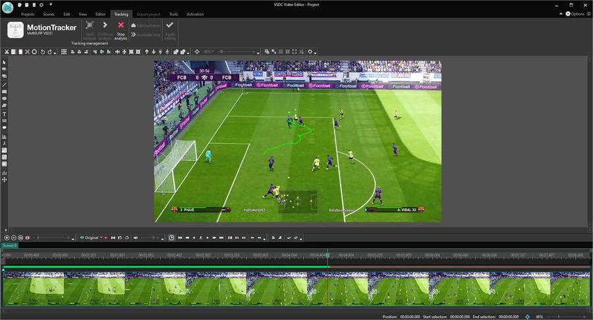593x320 pixels.
Task: Select the Move four-arrow tool in sidebar
Action: tap(4, 179)
